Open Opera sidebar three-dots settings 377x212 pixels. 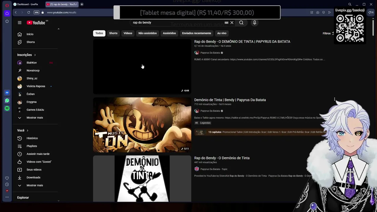point(7,197)
